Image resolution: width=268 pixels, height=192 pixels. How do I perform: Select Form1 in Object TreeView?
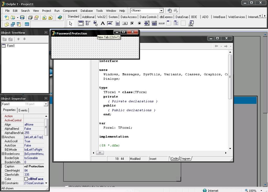pos(10,46)
